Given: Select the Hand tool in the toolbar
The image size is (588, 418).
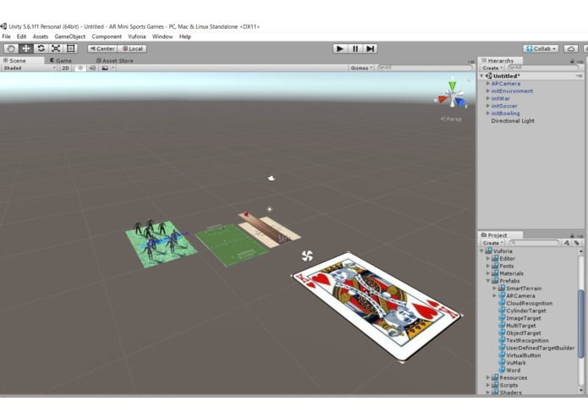Looking at the screenshot, I should pos(11,48).
